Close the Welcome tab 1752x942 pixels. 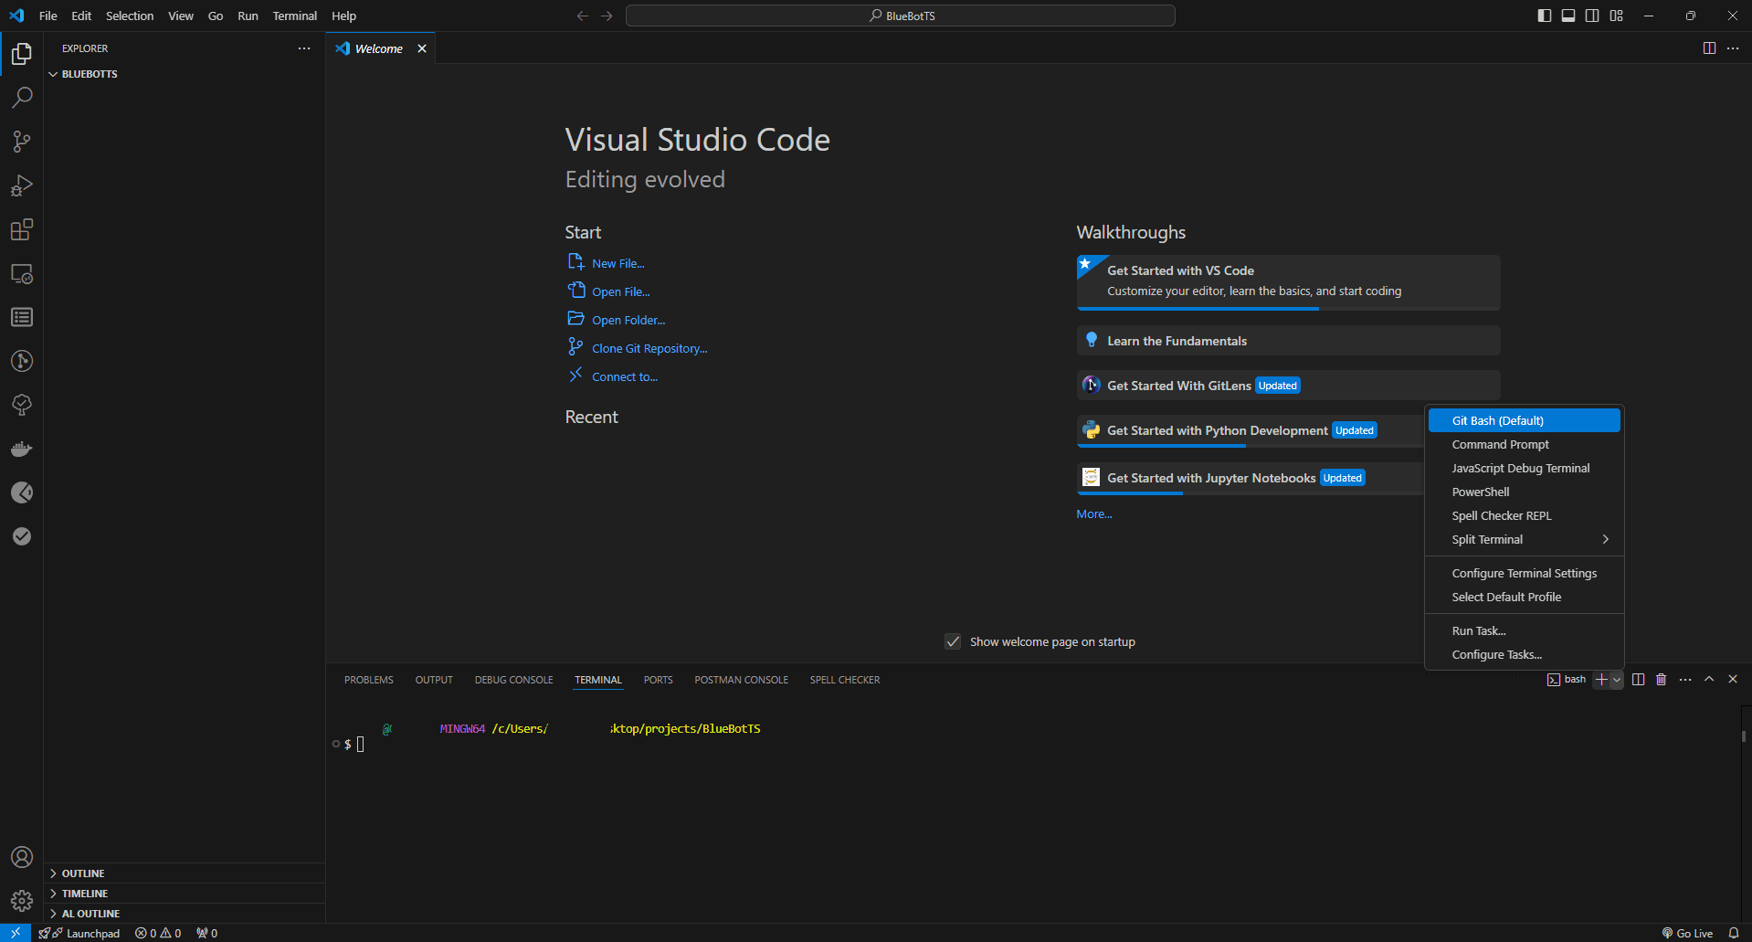coord(422,48)
